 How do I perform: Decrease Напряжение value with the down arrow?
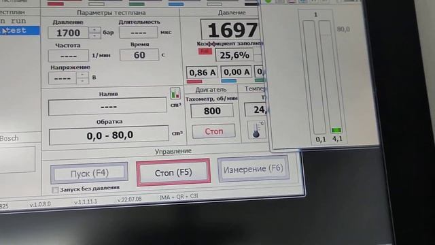click(x=82, y=81)
